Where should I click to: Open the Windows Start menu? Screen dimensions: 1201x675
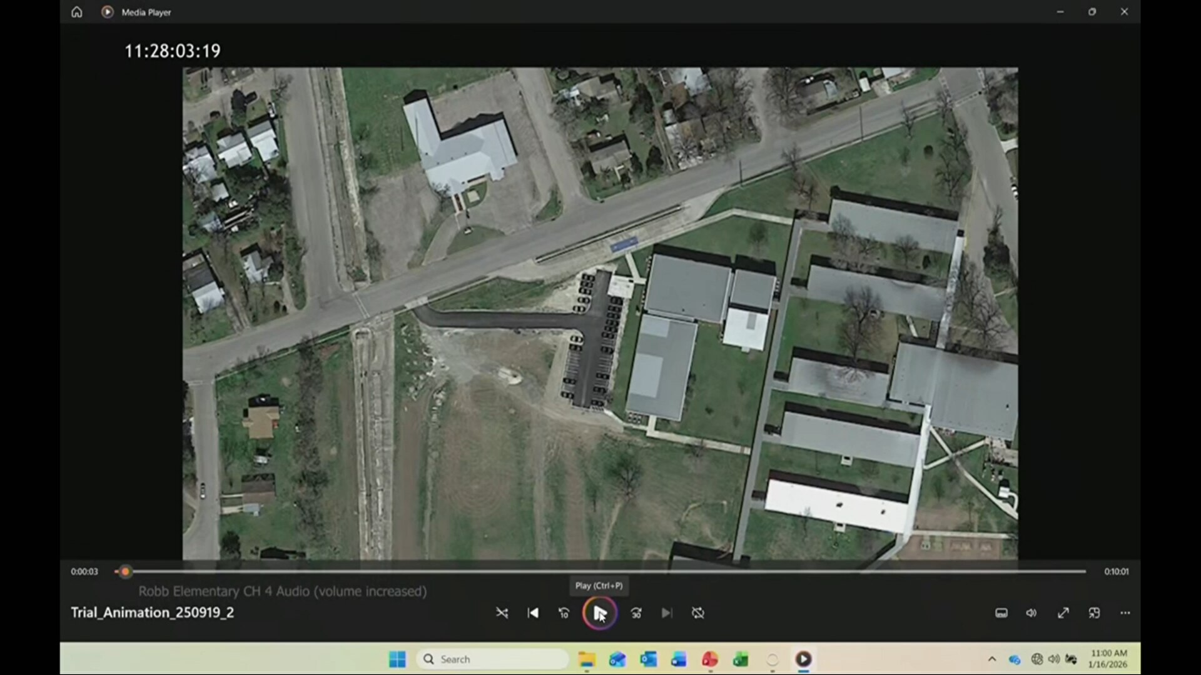tap(397, 659)
